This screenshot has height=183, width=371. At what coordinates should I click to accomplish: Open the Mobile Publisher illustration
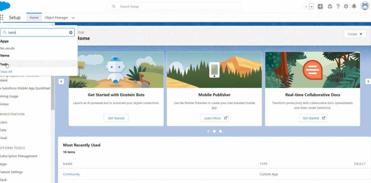tap(214, 70)
